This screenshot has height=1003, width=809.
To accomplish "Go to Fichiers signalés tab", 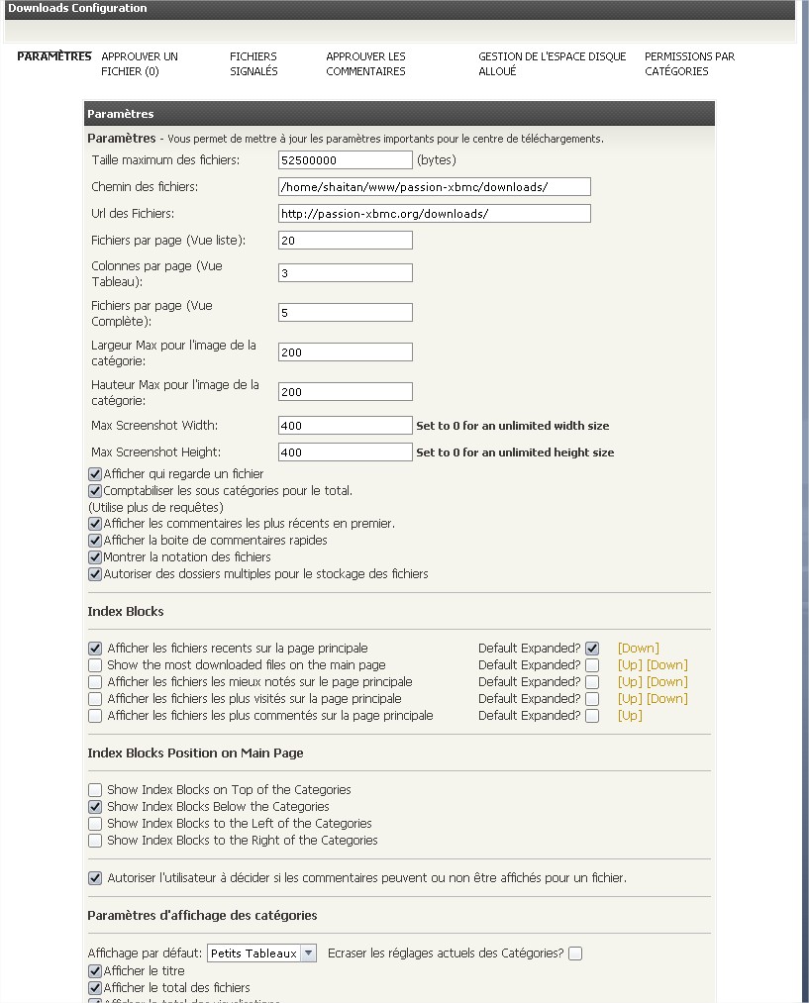I will (253, 64).
